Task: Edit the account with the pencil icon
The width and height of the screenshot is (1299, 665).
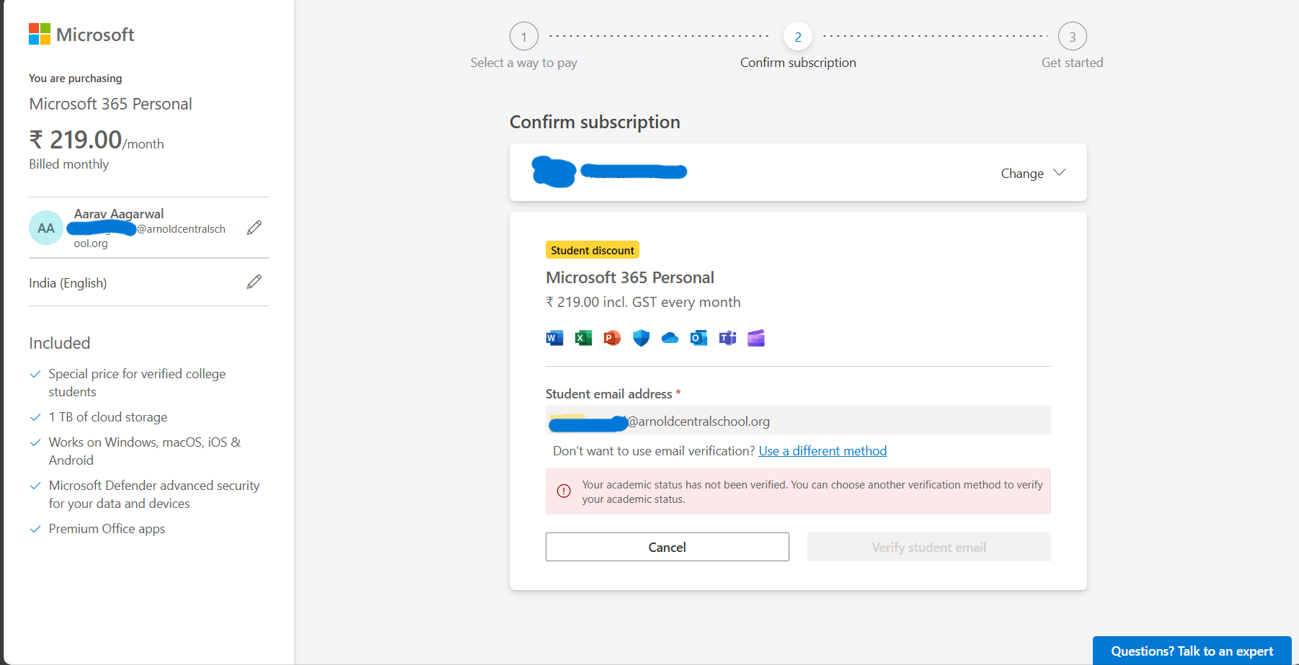Action: (x=254, y=228)
